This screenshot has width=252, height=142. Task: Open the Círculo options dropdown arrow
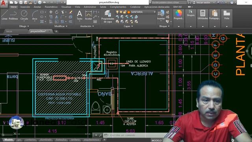(x=24, y=21)
